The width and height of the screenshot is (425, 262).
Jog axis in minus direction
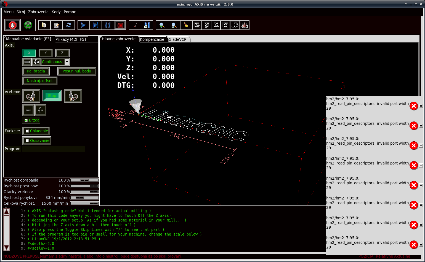point(27,62)
